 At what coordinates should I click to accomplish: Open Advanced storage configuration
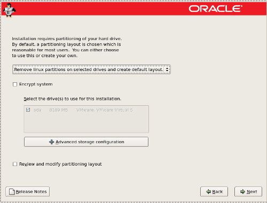[86, 142]
